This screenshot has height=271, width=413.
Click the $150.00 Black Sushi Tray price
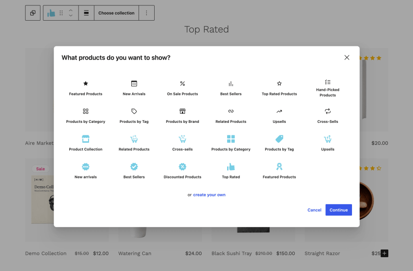point(285,254)
